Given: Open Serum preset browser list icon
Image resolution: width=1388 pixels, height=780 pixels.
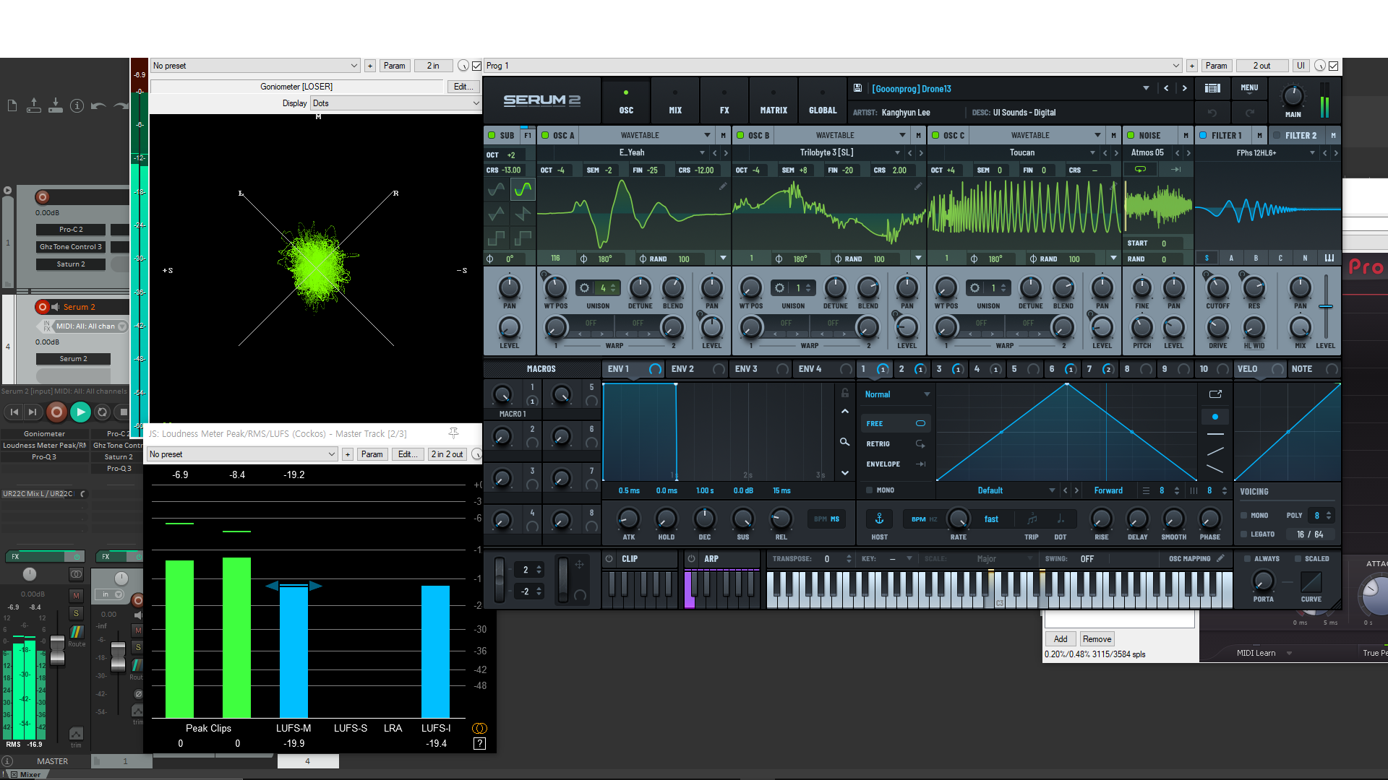Looking at the screenshot, I should 1212,88.
